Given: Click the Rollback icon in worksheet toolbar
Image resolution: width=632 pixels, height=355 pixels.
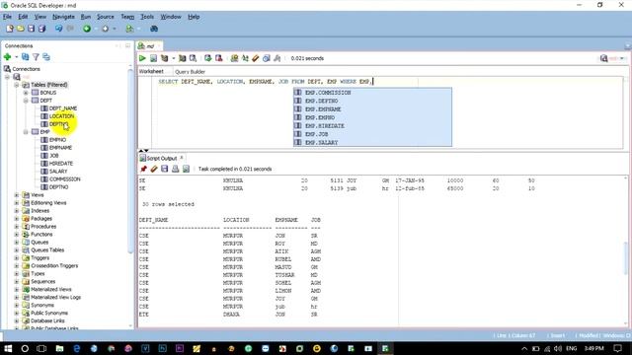Looking at the screenshot, I should (219, 58).
